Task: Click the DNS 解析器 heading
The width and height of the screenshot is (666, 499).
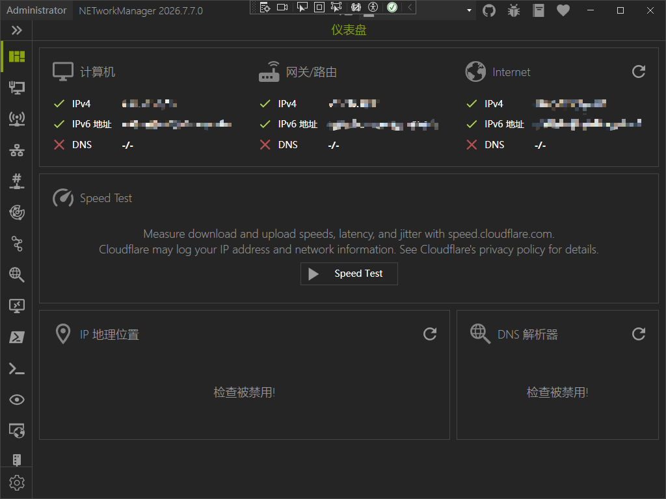Action: [x=527, y=335]
